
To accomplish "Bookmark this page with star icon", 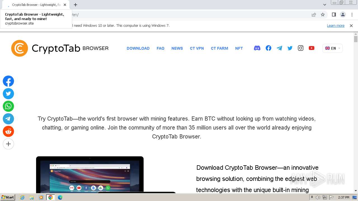I will click(323, 15).
